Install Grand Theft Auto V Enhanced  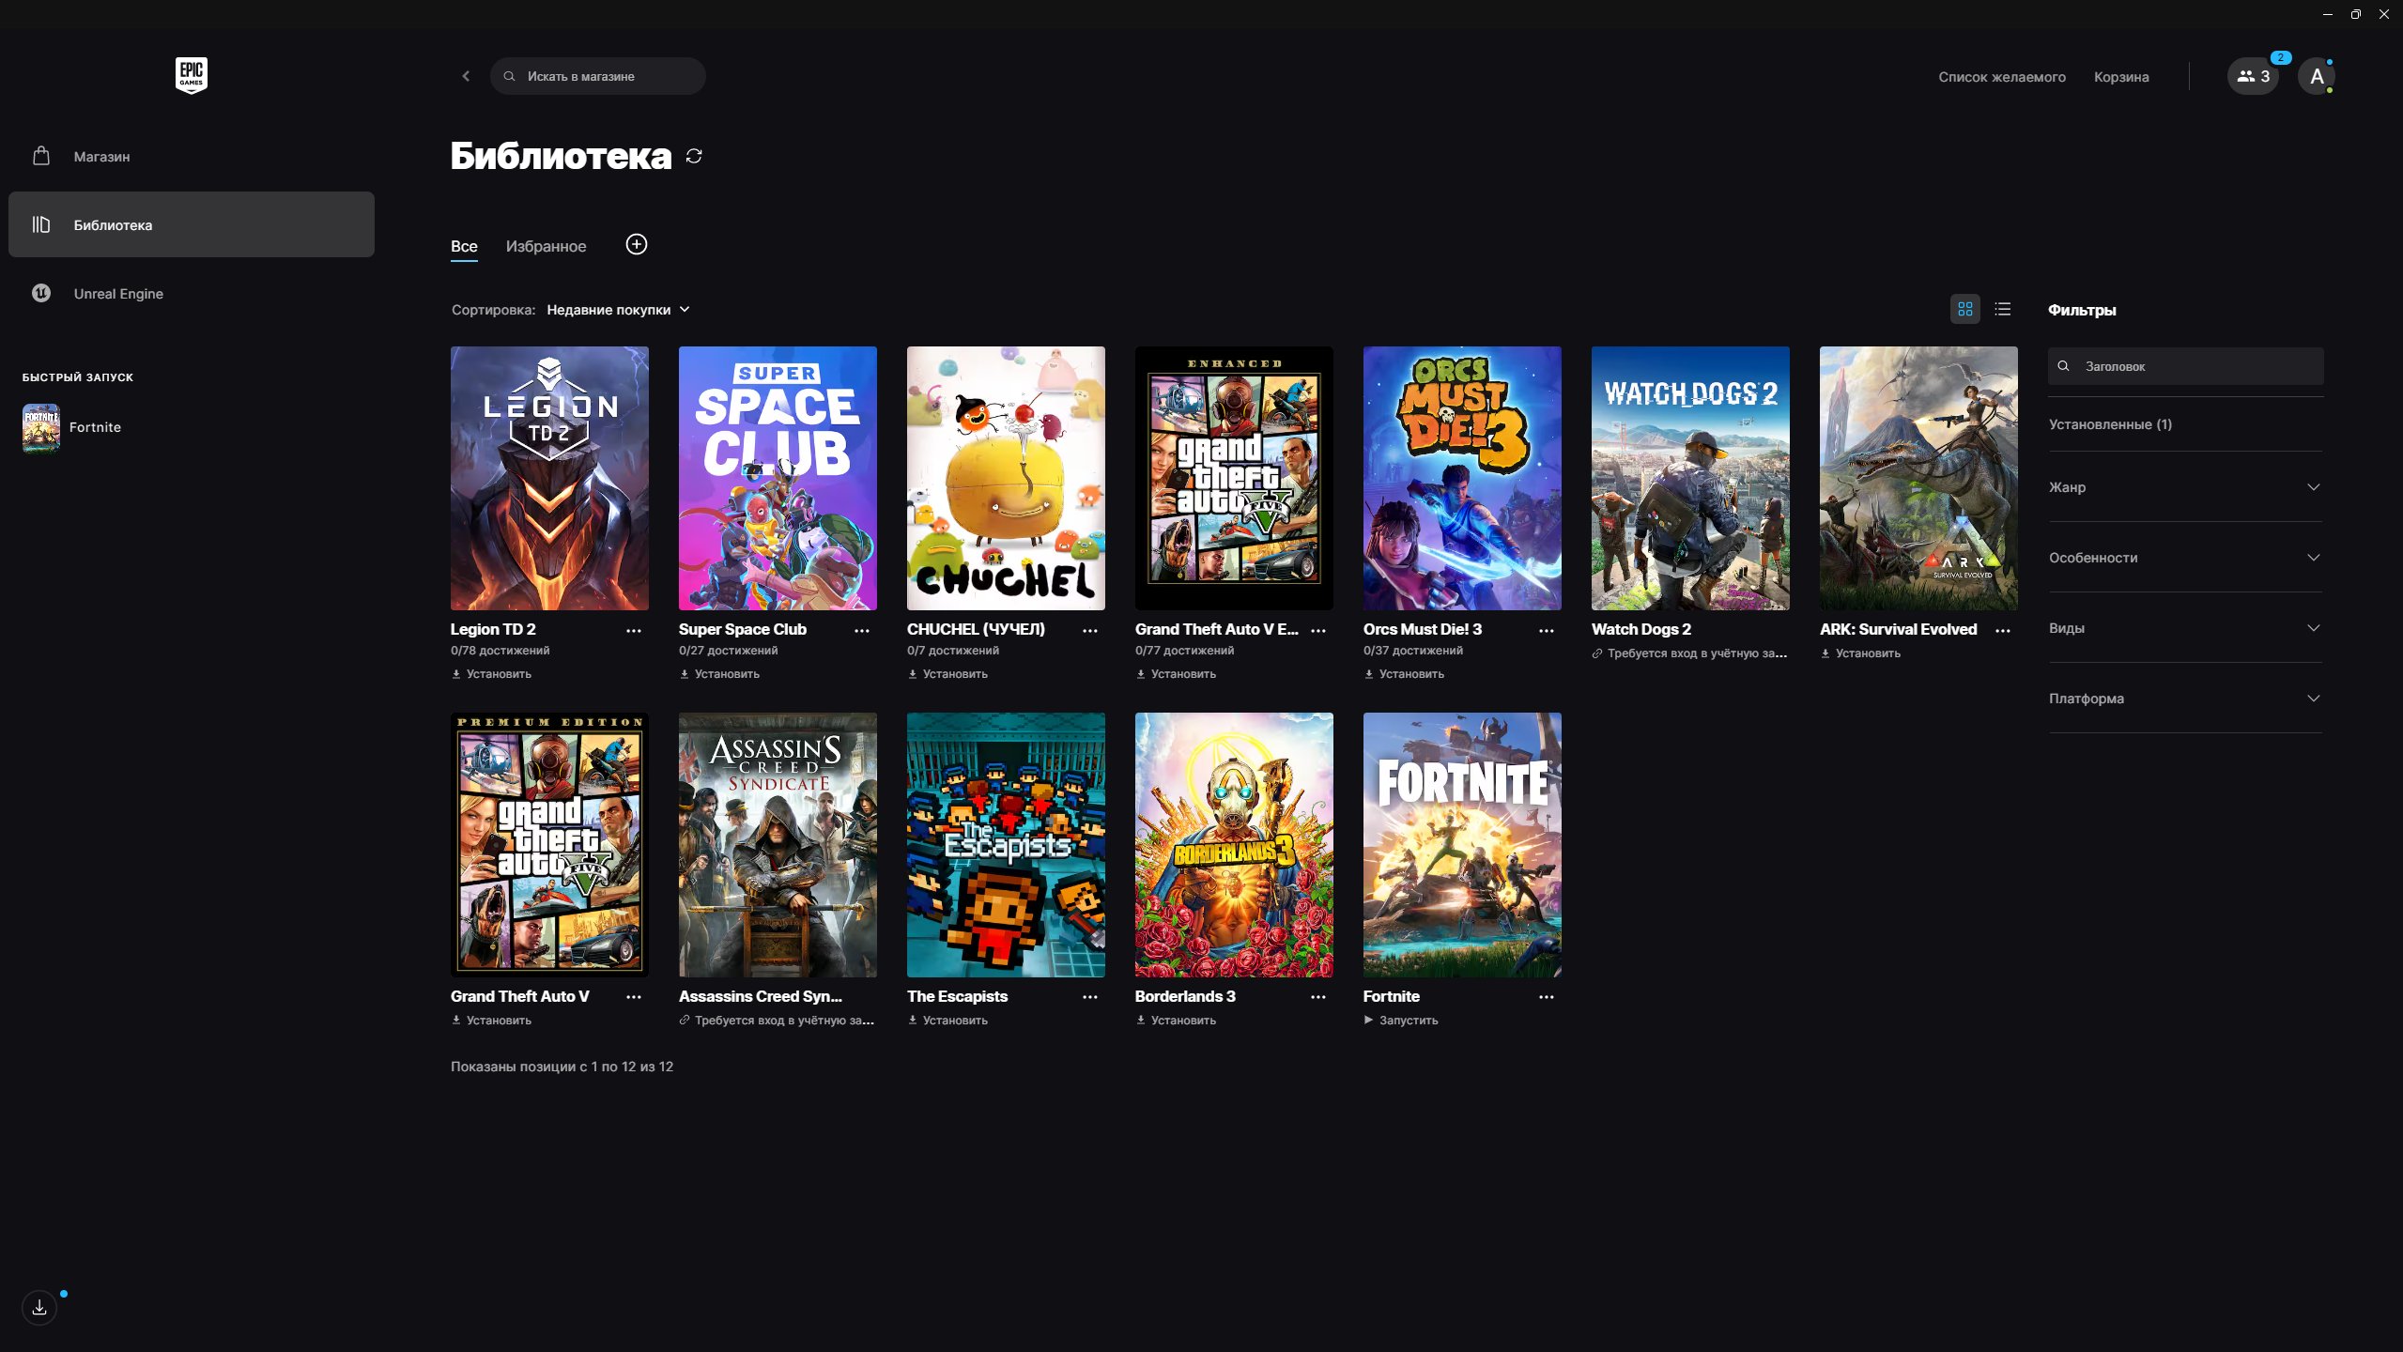click(1176, 674)
